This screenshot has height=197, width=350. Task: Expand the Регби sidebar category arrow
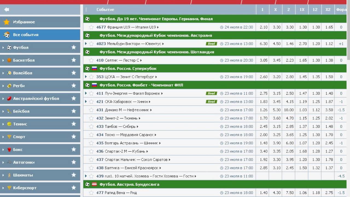point(3,86)
